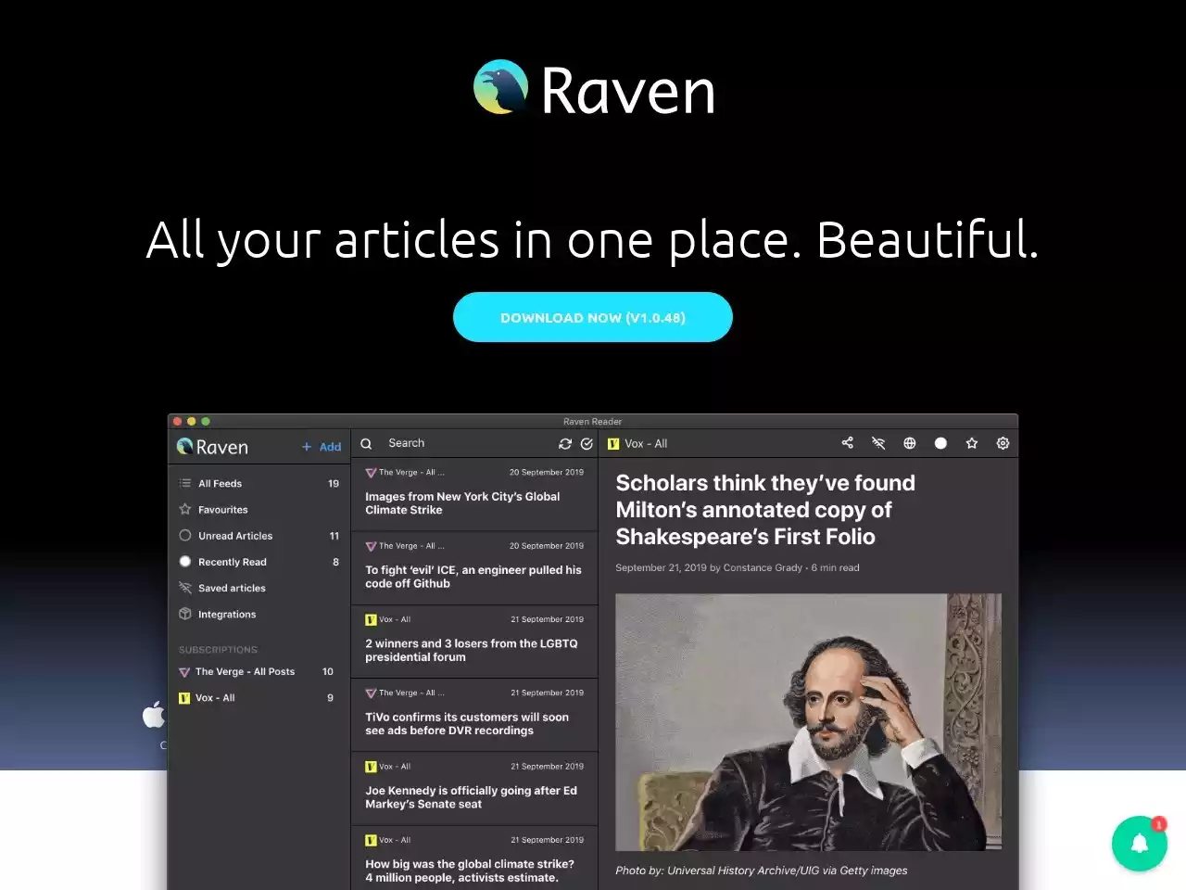Image resolution: width=1186 pixels, height=890 pixels.
Task: Click the Unread Articles circle icon
Action: click(185, 535)
